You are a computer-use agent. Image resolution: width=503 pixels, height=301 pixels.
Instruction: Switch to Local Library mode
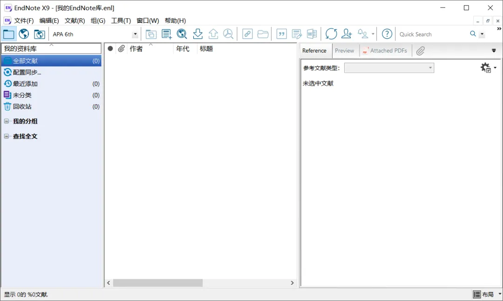pos(9,34)
